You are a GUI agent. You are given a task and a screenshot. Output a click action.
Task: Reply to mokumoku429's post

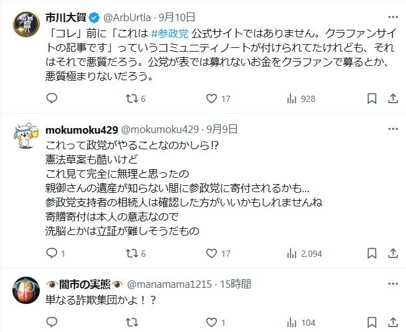52,254
